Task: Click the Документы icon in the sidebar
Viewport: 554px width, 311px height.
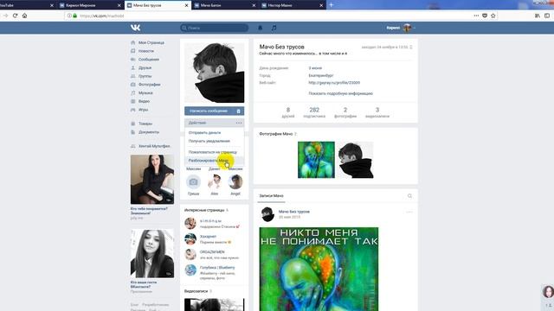Action: (x=132, y=132)
